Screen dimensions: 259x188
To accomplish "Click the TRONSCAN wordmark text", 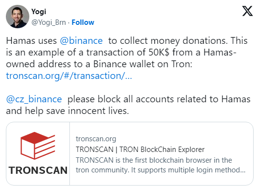I will pos(38,170).
